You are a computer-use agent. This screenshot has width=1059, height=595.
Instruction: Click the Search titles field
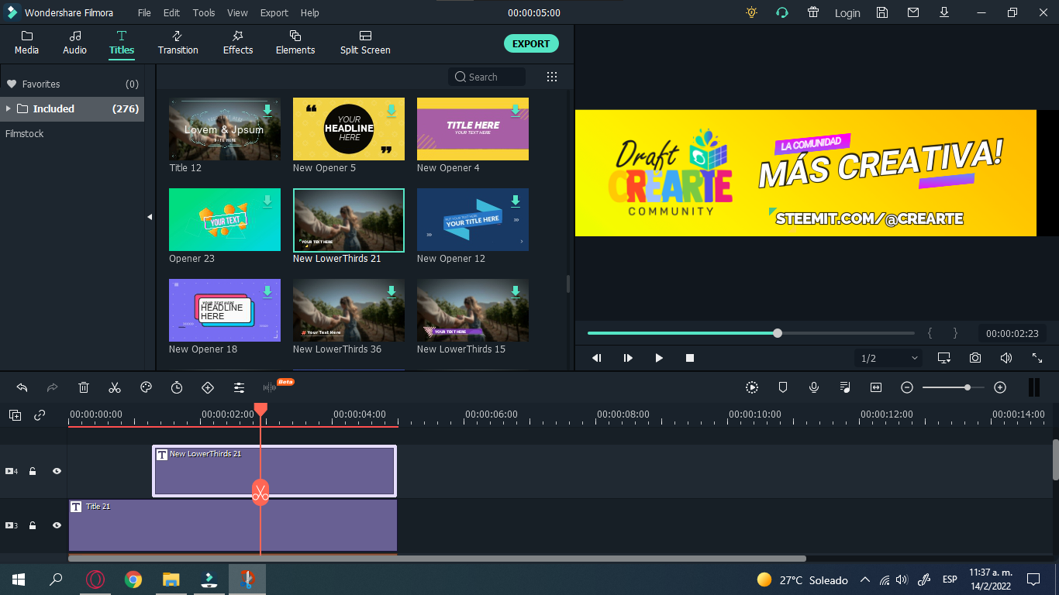point(487,77)
